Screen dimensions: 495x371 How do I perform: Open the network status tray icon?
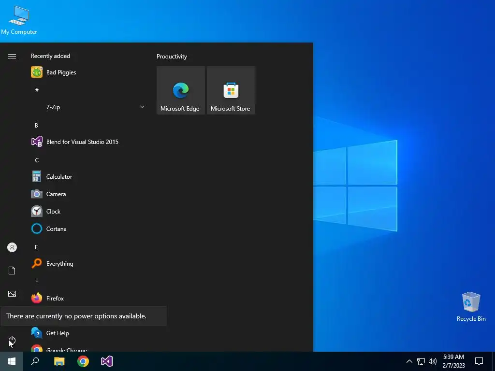click(421, 361)
